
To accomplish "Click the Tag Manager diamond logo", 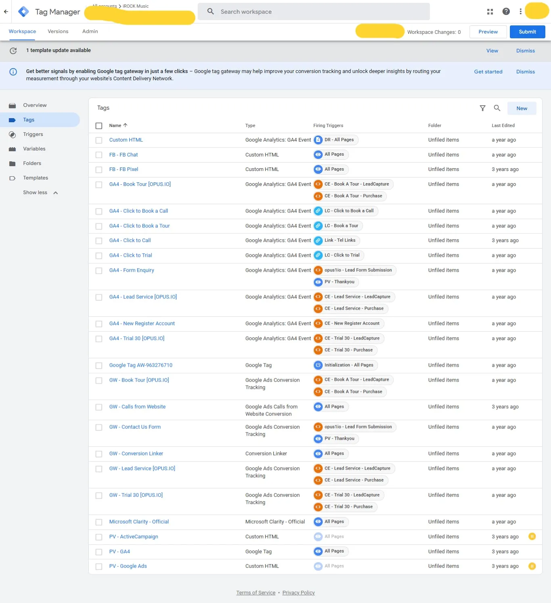I will click(x=24, y=12).
